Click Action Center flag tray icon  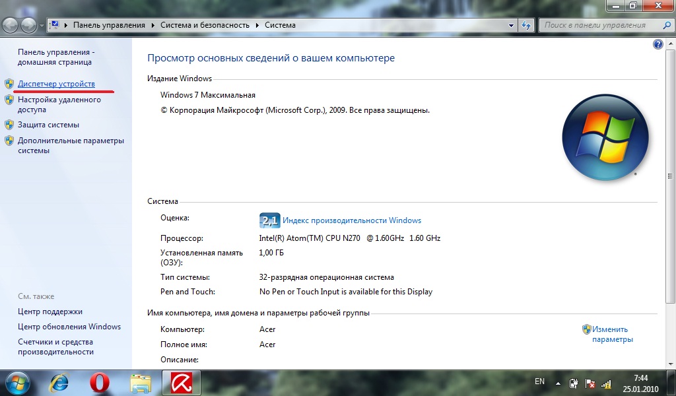coord(590,383)
